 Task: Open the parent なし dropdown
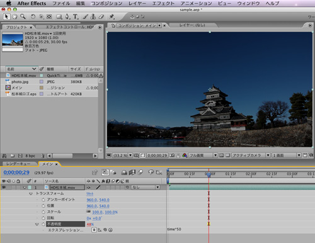(146, 187)
